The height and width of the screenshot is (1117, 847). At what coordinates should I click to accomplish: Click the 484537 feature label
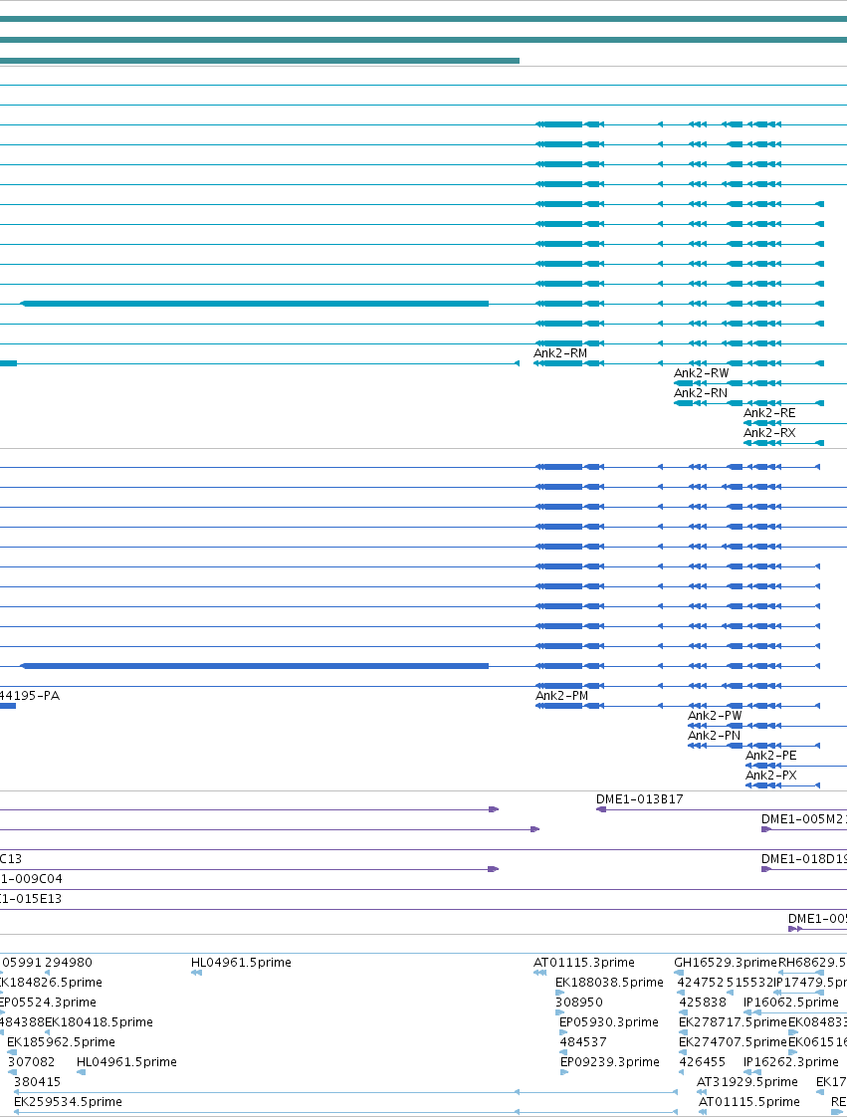pos(583,1043)
